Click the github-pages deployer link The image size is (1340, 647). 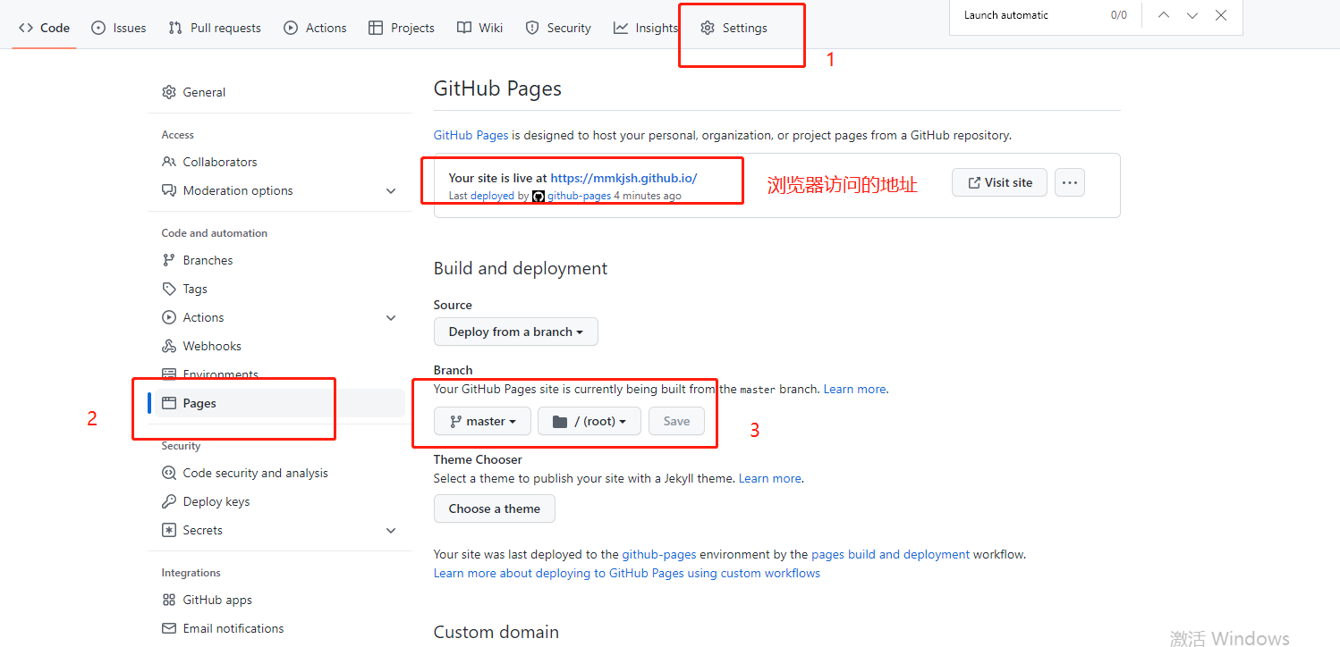click(579, 196)
